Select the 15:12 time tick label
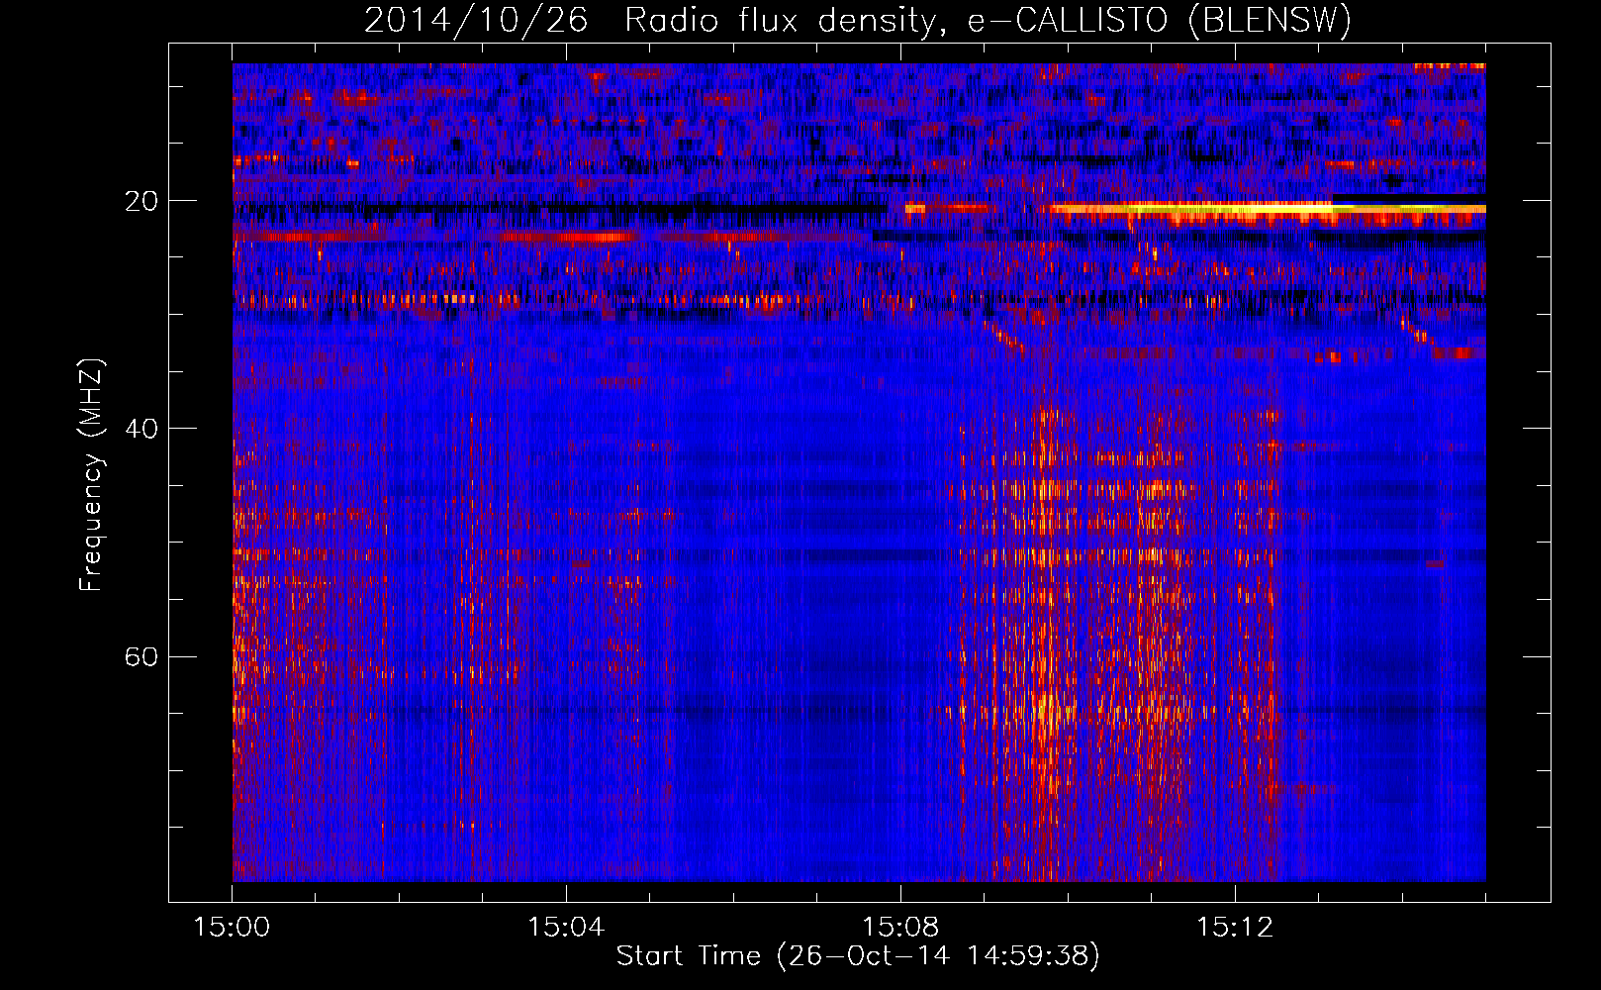The image size is (1601, 990). [1235, 928]
